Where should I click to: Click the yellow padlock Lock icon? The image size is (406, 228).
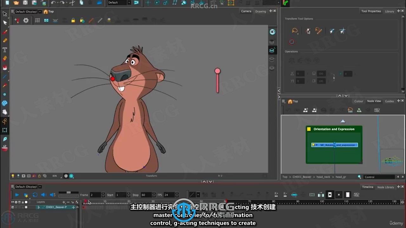(x=73, y=20)
